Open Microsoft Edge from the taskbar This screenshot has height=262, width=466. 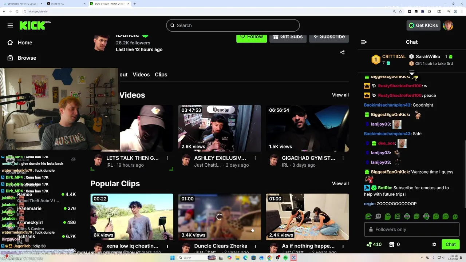pyautogui.click(x=245, y=258)
